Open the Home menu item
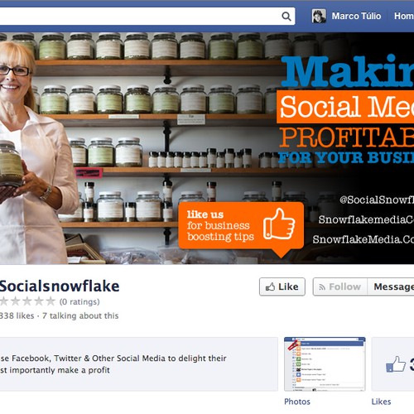 [x=404, y=16]
